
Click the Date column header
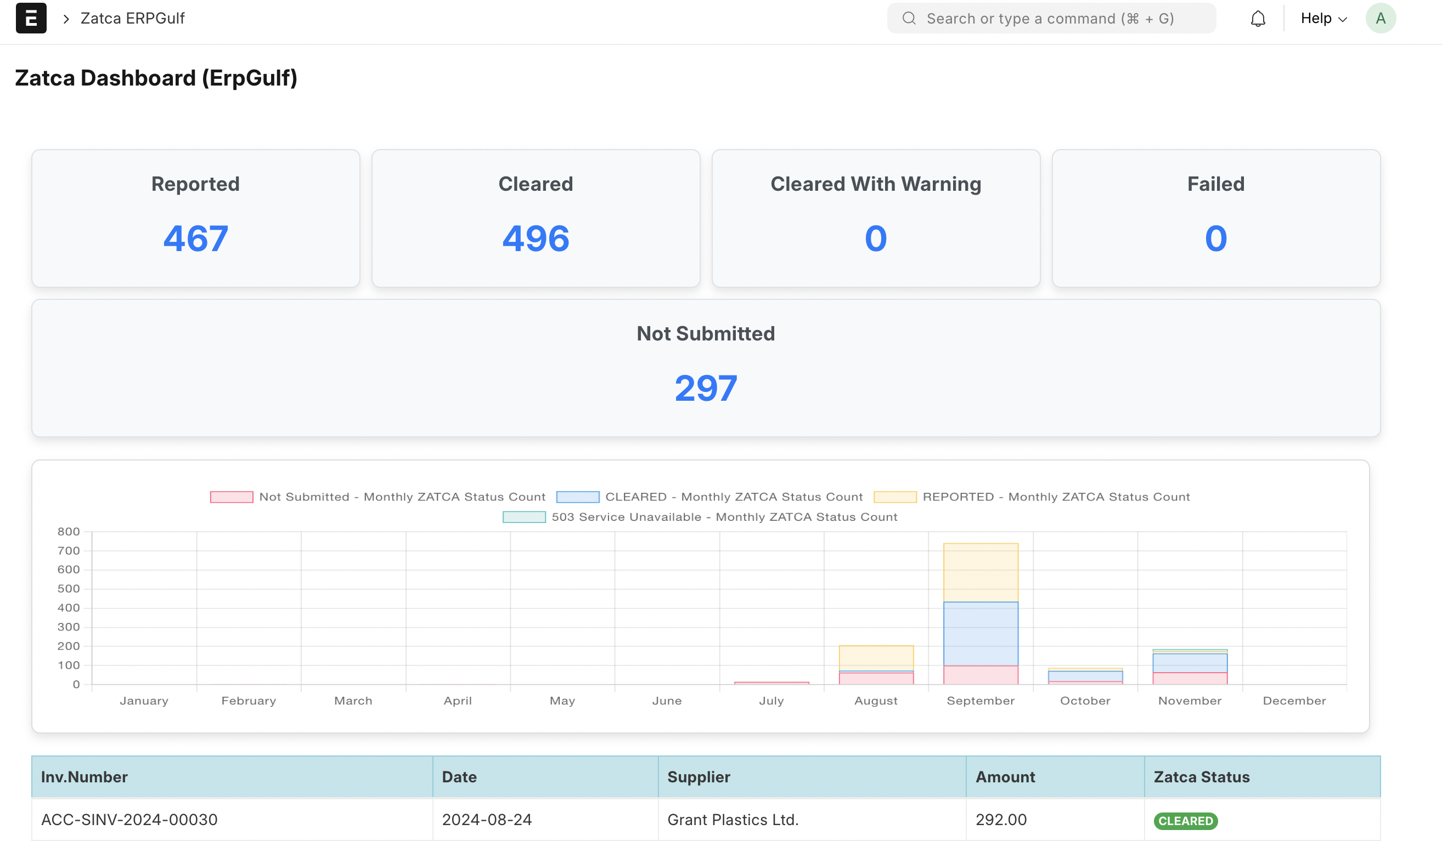point(545,776)
